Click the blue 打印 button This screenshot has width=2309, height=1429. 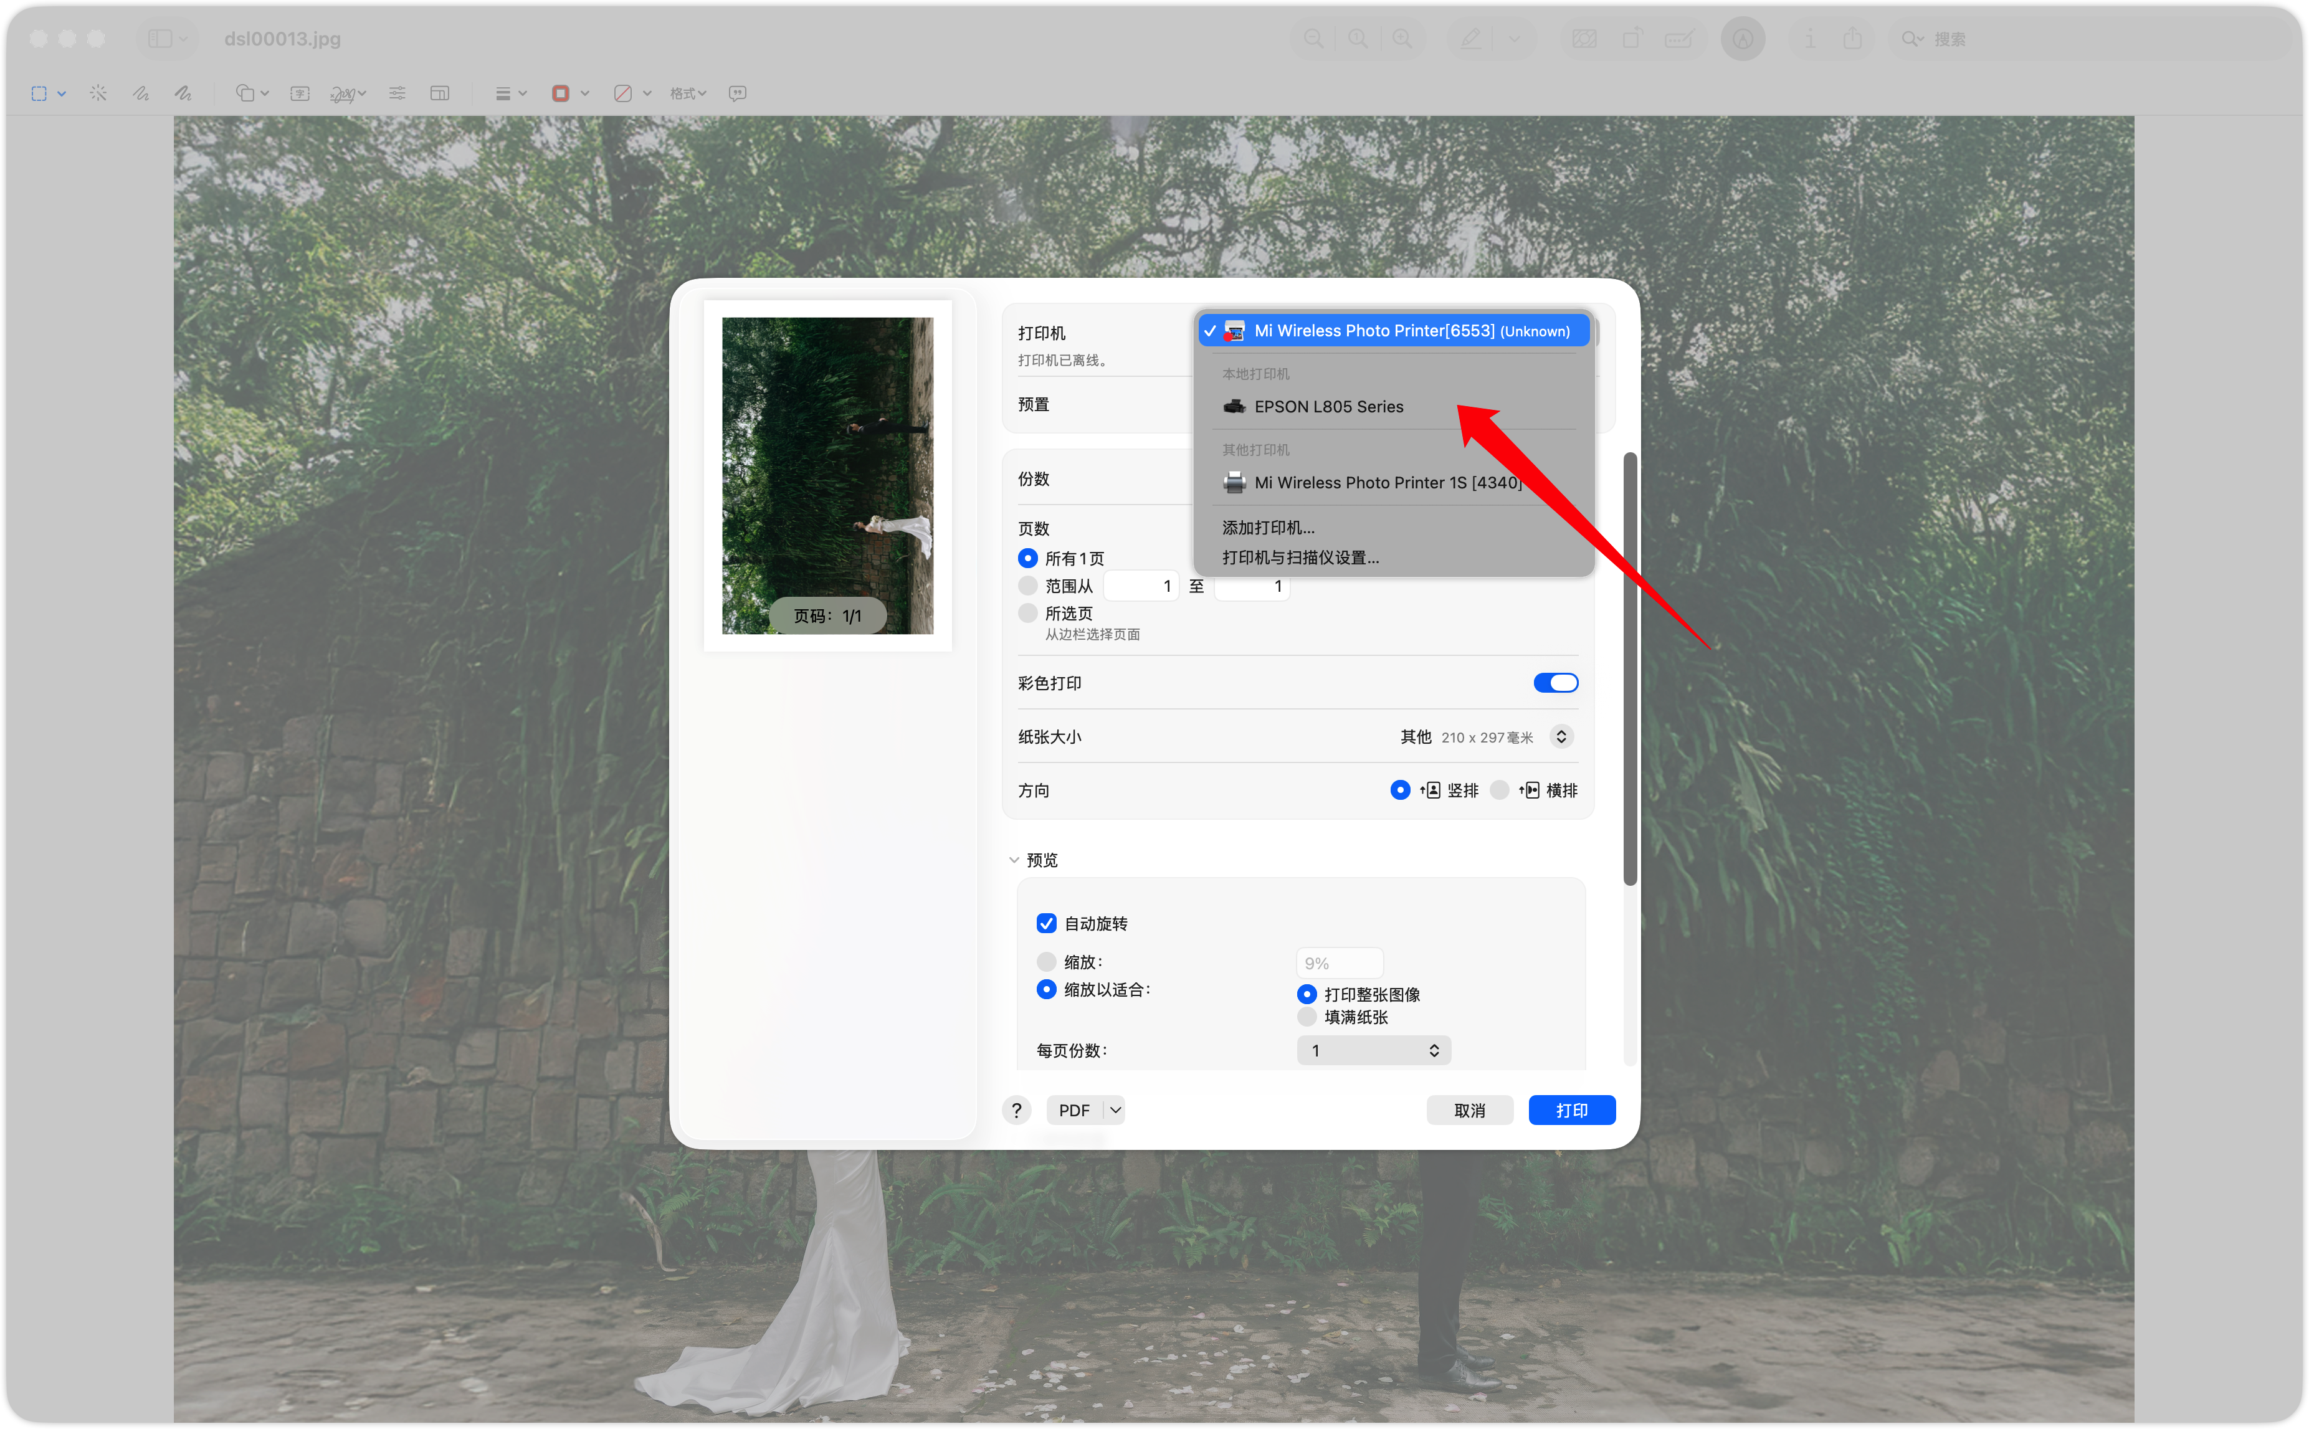point(1571,1109)
